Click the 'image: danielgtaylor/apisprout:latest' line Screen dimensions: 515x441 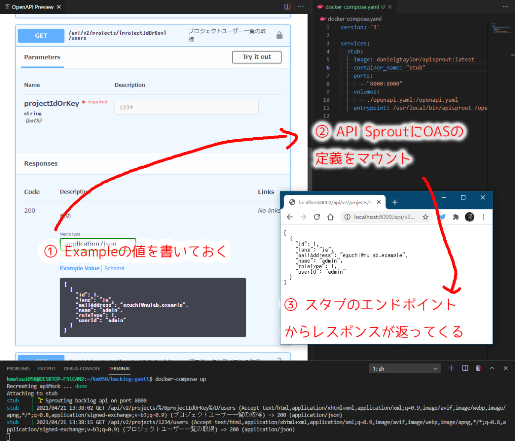[x=414, y=60]
